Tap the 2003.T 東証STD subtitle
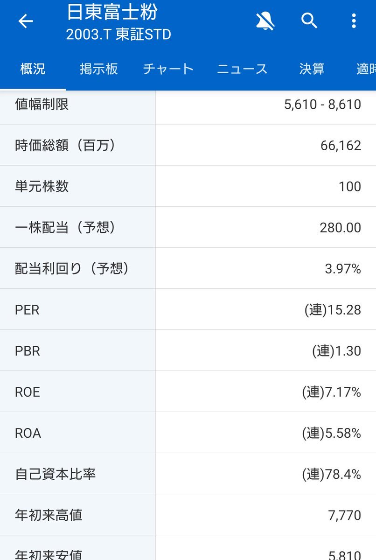376x560 pixels. point(118,35)
